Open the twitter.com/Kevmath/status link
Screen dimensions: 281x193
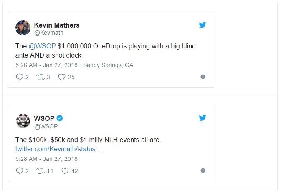pos(58,149)
